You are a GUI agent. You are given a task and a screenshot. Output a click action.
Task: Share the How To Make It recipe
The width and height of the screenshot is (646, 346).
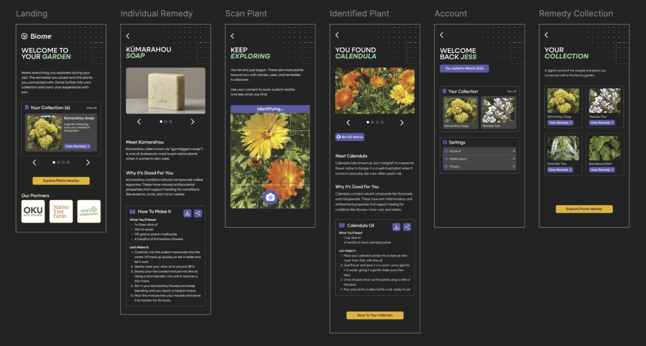[x=198, y=213]
